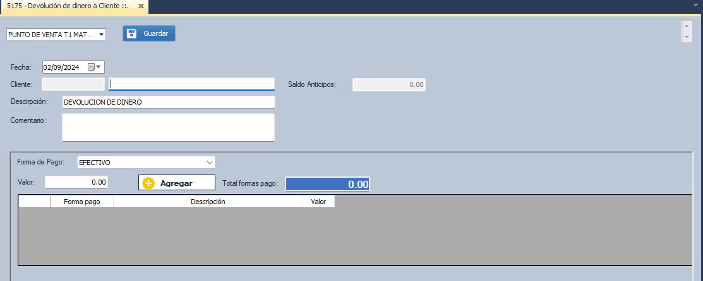Open the Forma de Pago EFECTIVO dropdown
The width and height of the screenshot is (703, 281).
point(210,163)
